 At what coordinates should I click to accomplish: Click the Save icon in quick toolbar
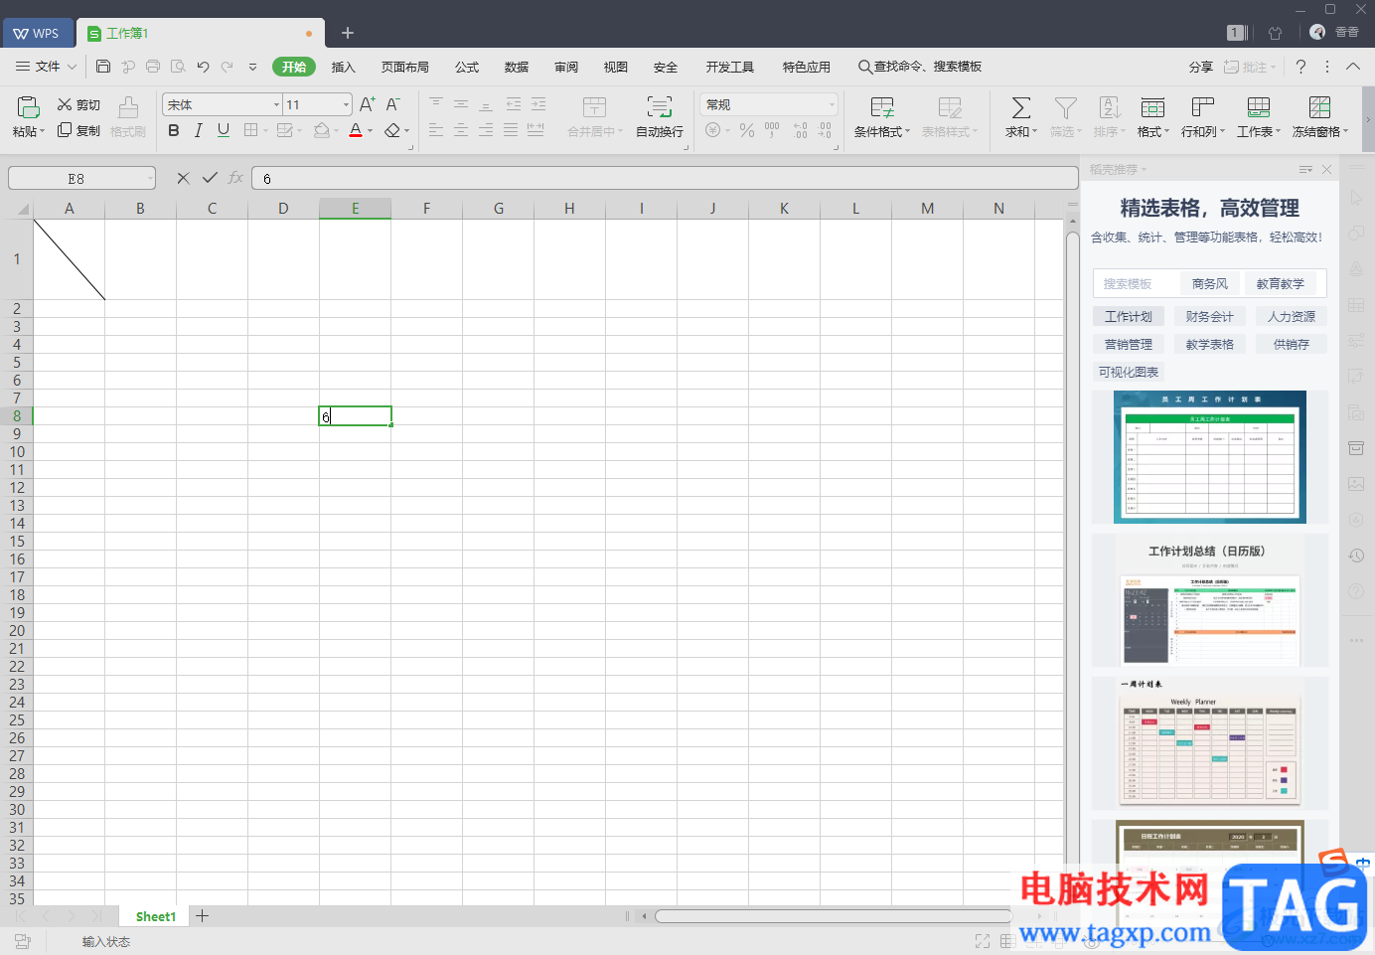103,67
